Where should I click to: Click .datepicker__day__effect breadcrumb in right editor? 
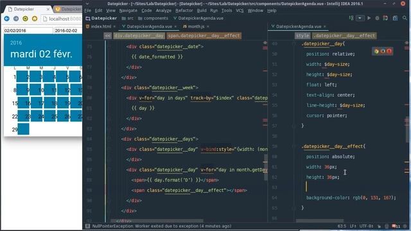coord(344,36)
